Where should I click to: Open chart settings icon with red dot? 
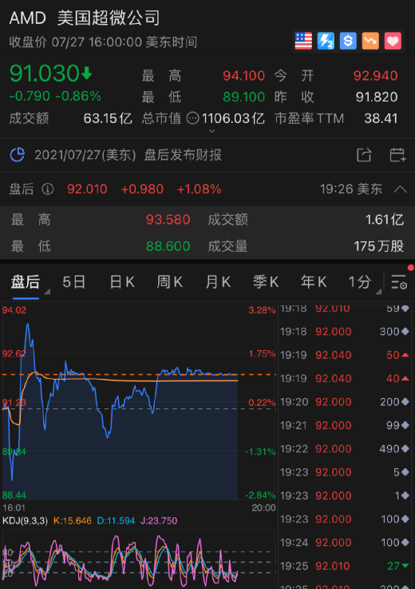coord(399,282)
